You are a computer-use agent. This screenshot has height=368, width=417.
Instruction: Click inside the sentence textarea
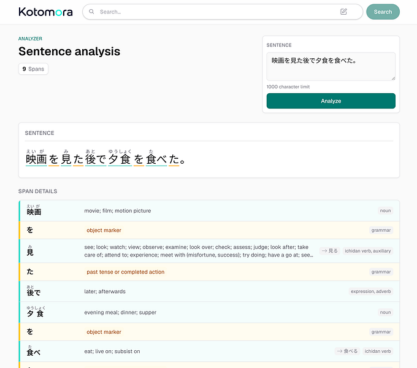click(331, 66)
